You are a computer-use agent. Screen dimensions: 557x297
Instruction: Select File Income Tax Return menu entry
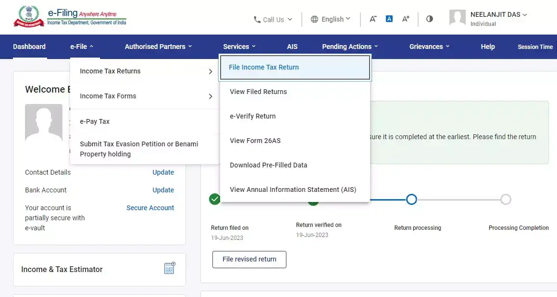click(263, 67)
